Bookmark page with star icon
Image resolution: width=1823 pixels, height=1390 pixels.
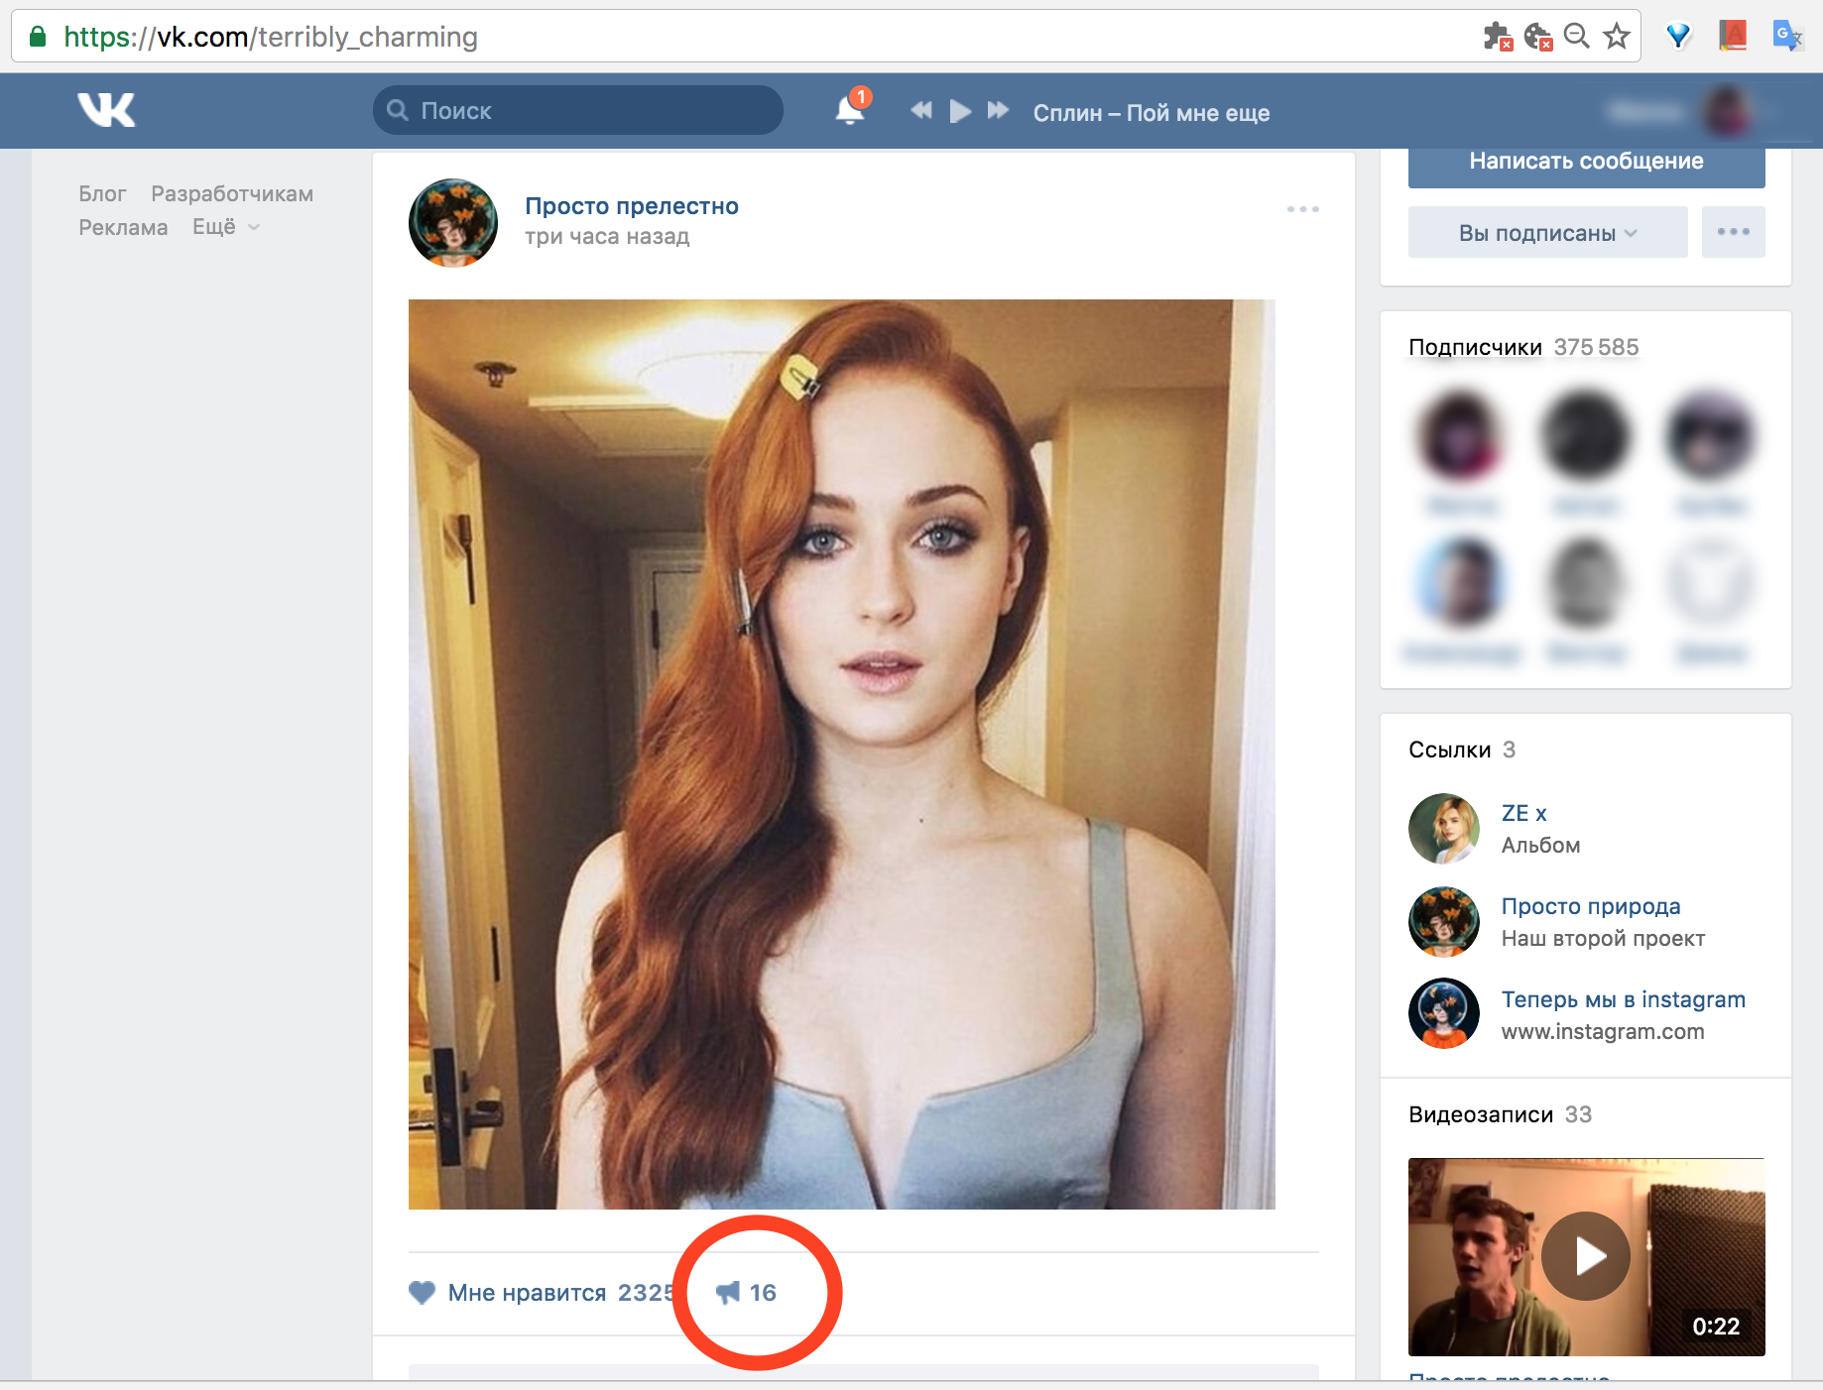pyautogui.click(x=1617, y=37)
